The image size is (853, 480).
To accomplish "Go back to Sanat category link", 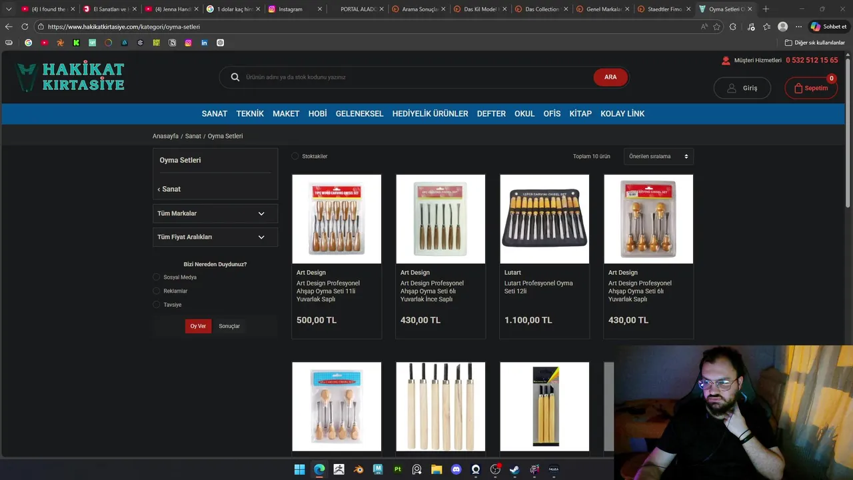I will click(169, 189).
